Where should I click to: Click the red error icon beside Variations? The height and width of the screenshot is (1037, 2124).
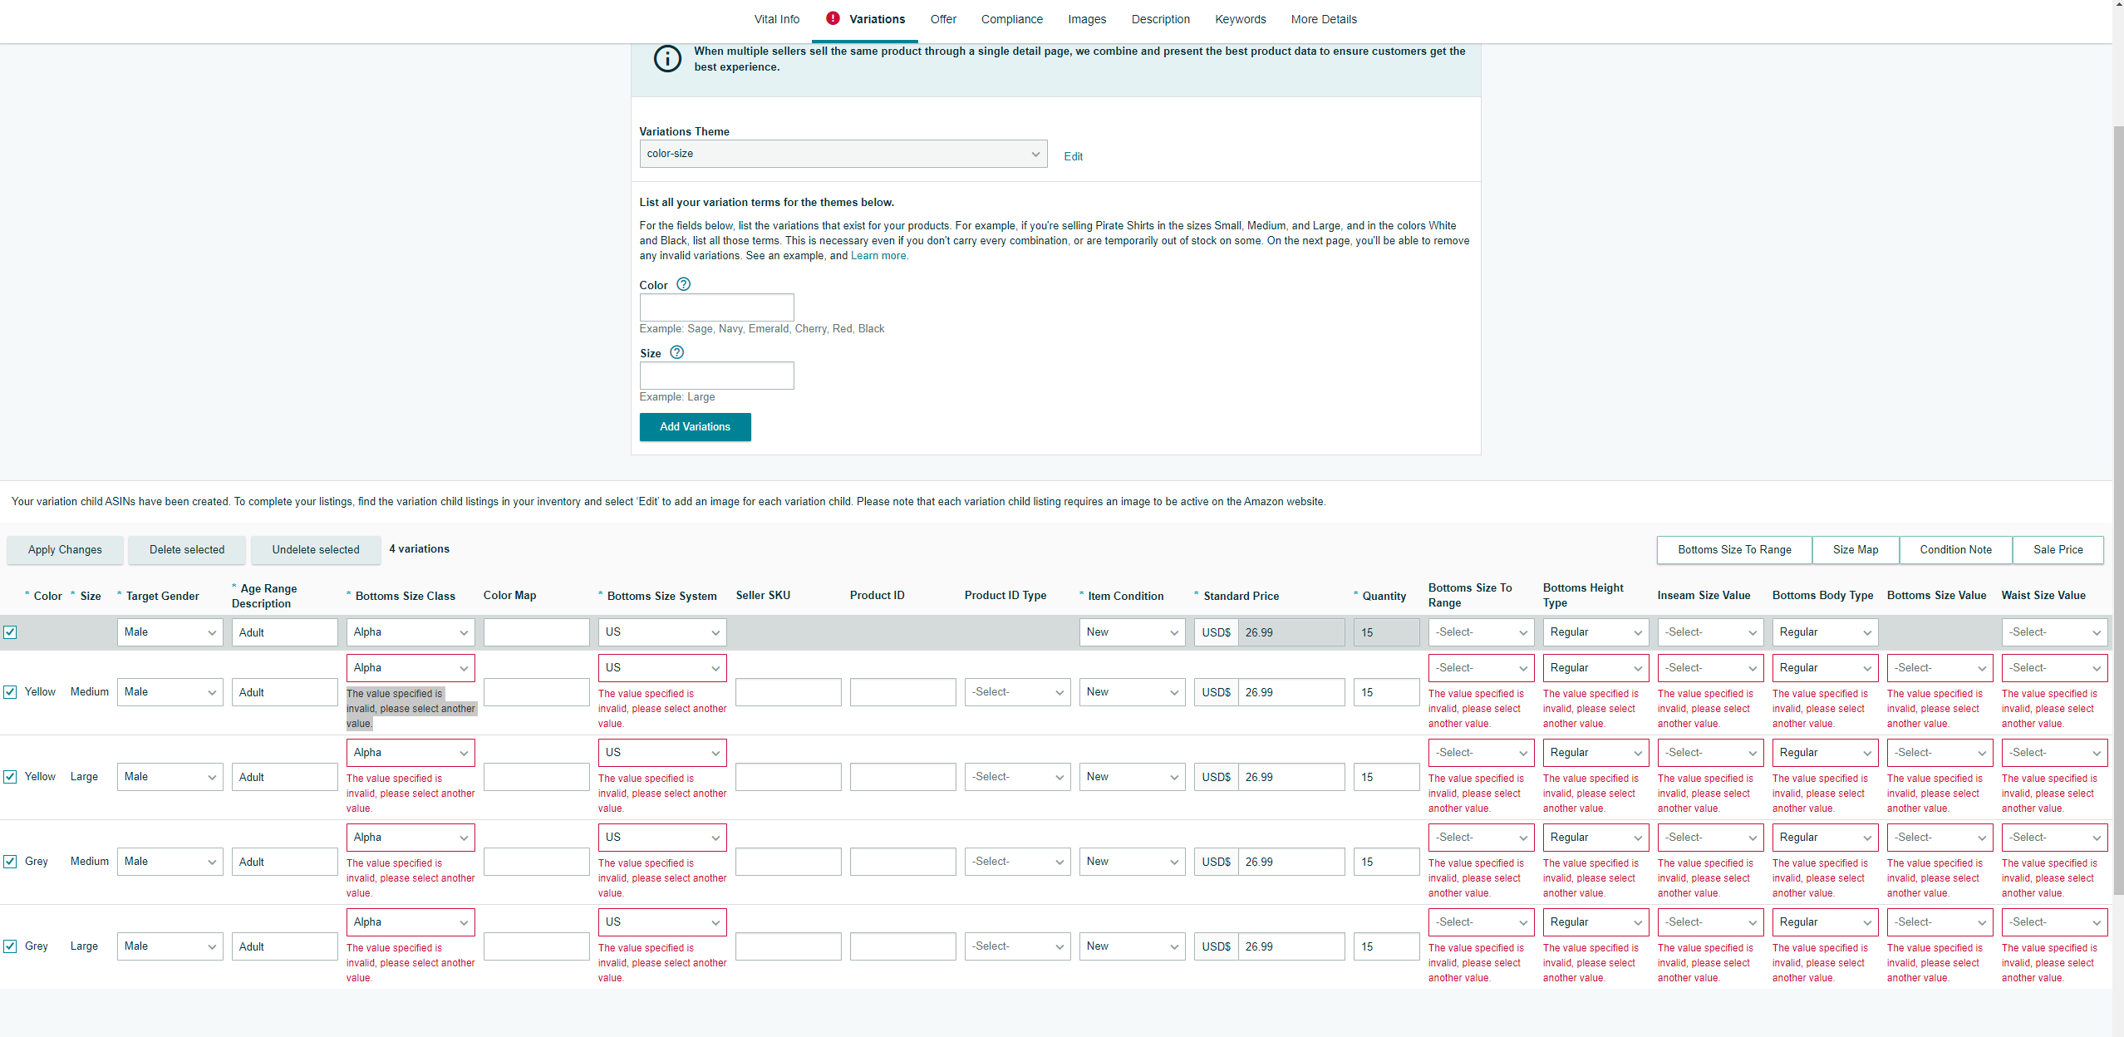point(833,18)
